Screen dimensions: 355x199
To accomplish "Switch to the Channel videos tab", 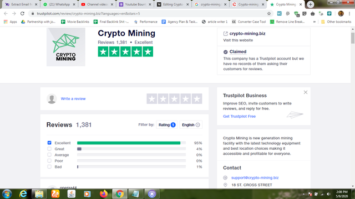I will click(98, 4).
